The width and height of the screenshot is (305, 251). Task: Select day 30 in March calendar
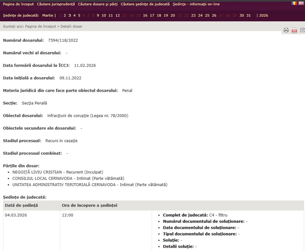[241, 15]
